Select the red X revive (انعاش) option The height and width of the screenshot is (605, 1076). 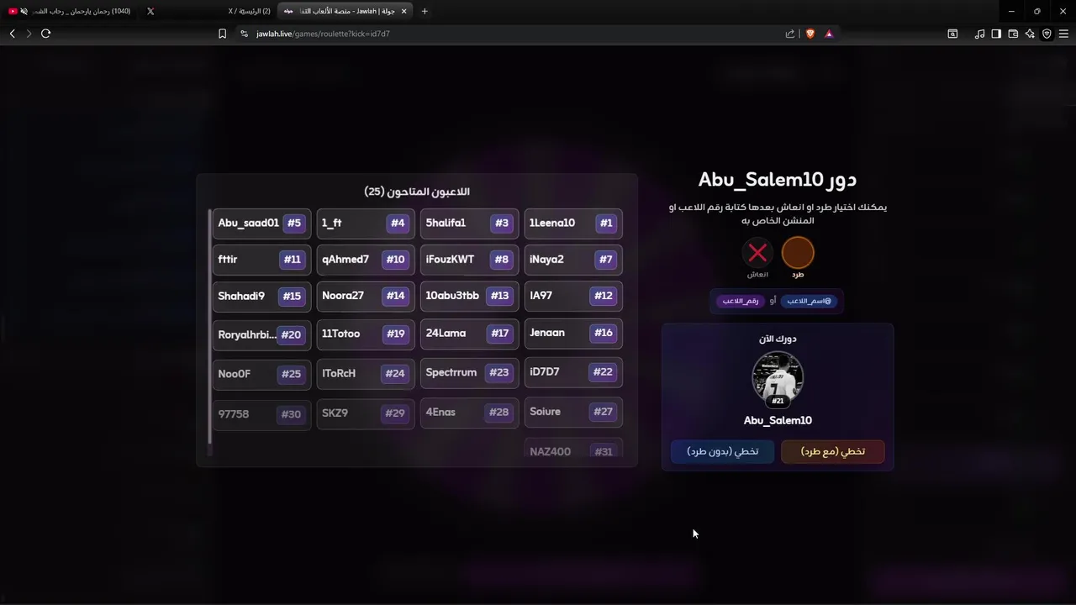[x=757, y=253]
